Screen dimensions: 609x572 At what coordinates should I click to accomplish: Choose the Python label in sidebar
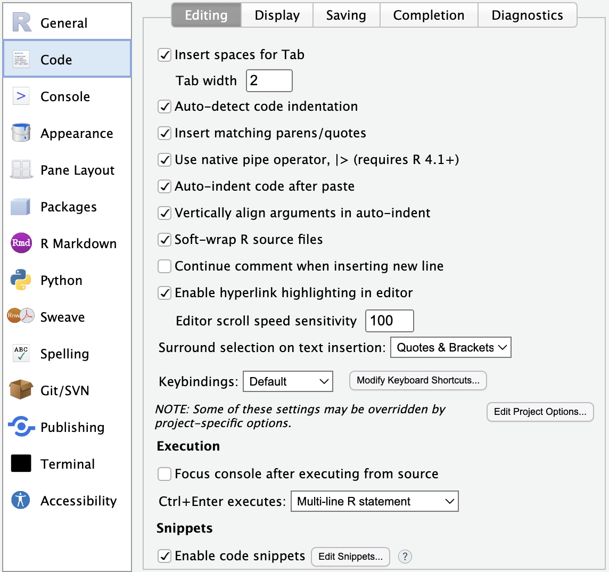point(61,280)
